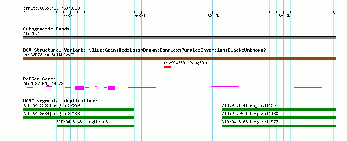Open the RefSeq Genes track title
Image resolution: width=347 pixels, height=141 pixels.
click(40, 79)
